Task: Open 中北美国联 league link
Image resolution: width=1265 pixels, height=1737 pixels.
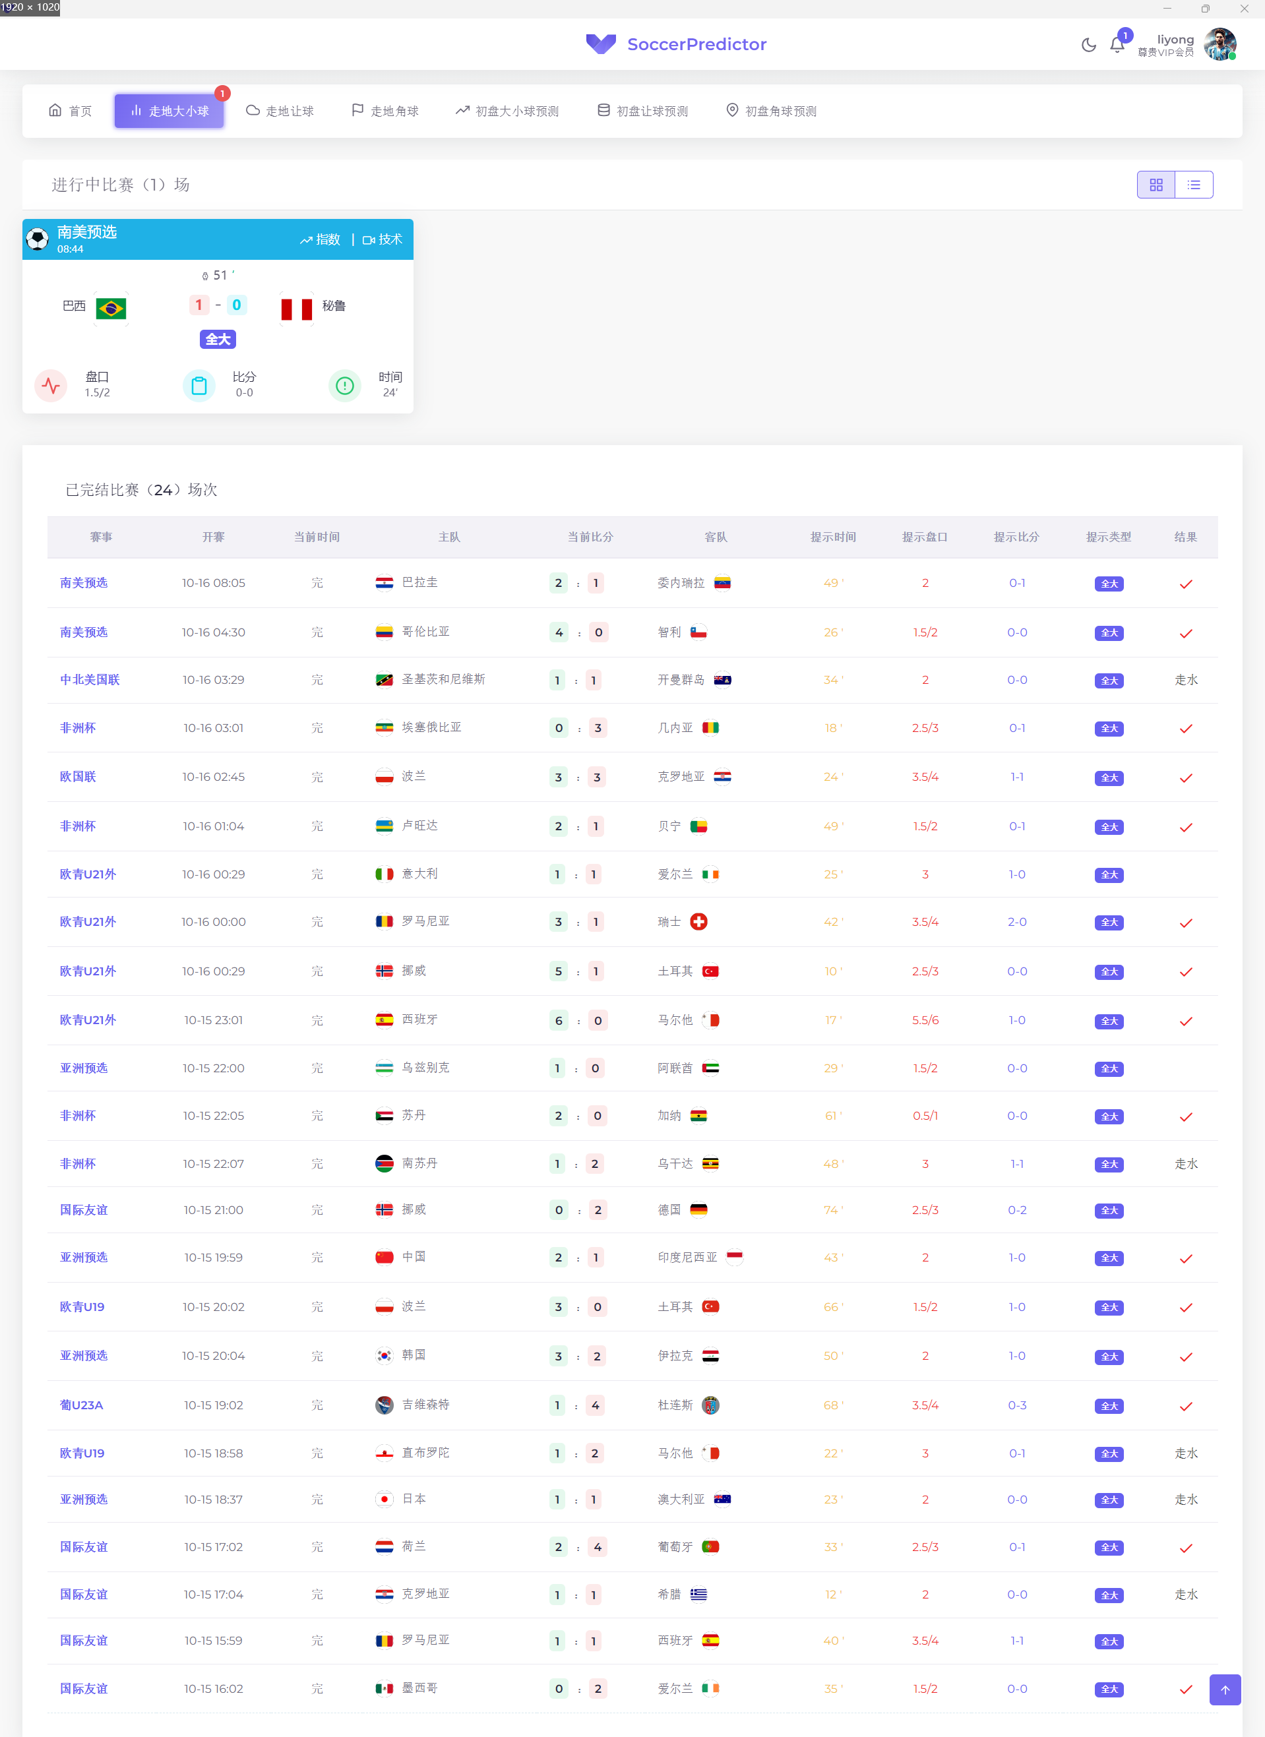Action: click(90, 680)
